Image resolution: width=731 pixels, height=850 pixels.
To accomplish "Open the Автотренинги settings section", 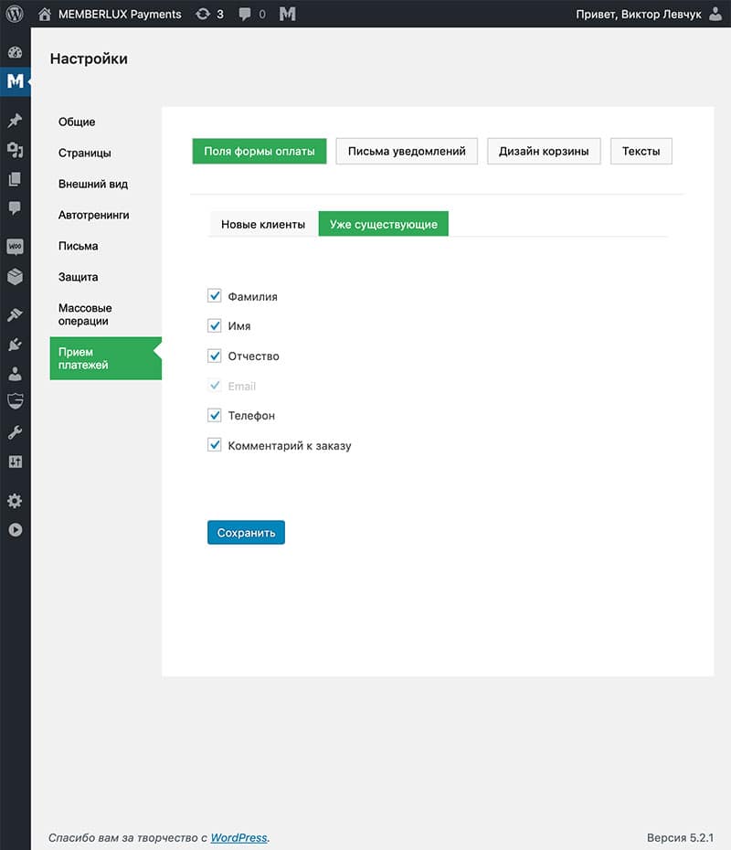I will (93, 215).
